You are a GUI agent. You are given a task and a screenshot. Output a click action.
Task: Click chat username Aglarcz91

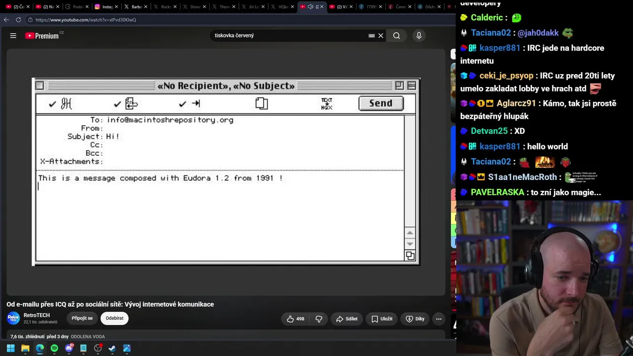(516, 104)
